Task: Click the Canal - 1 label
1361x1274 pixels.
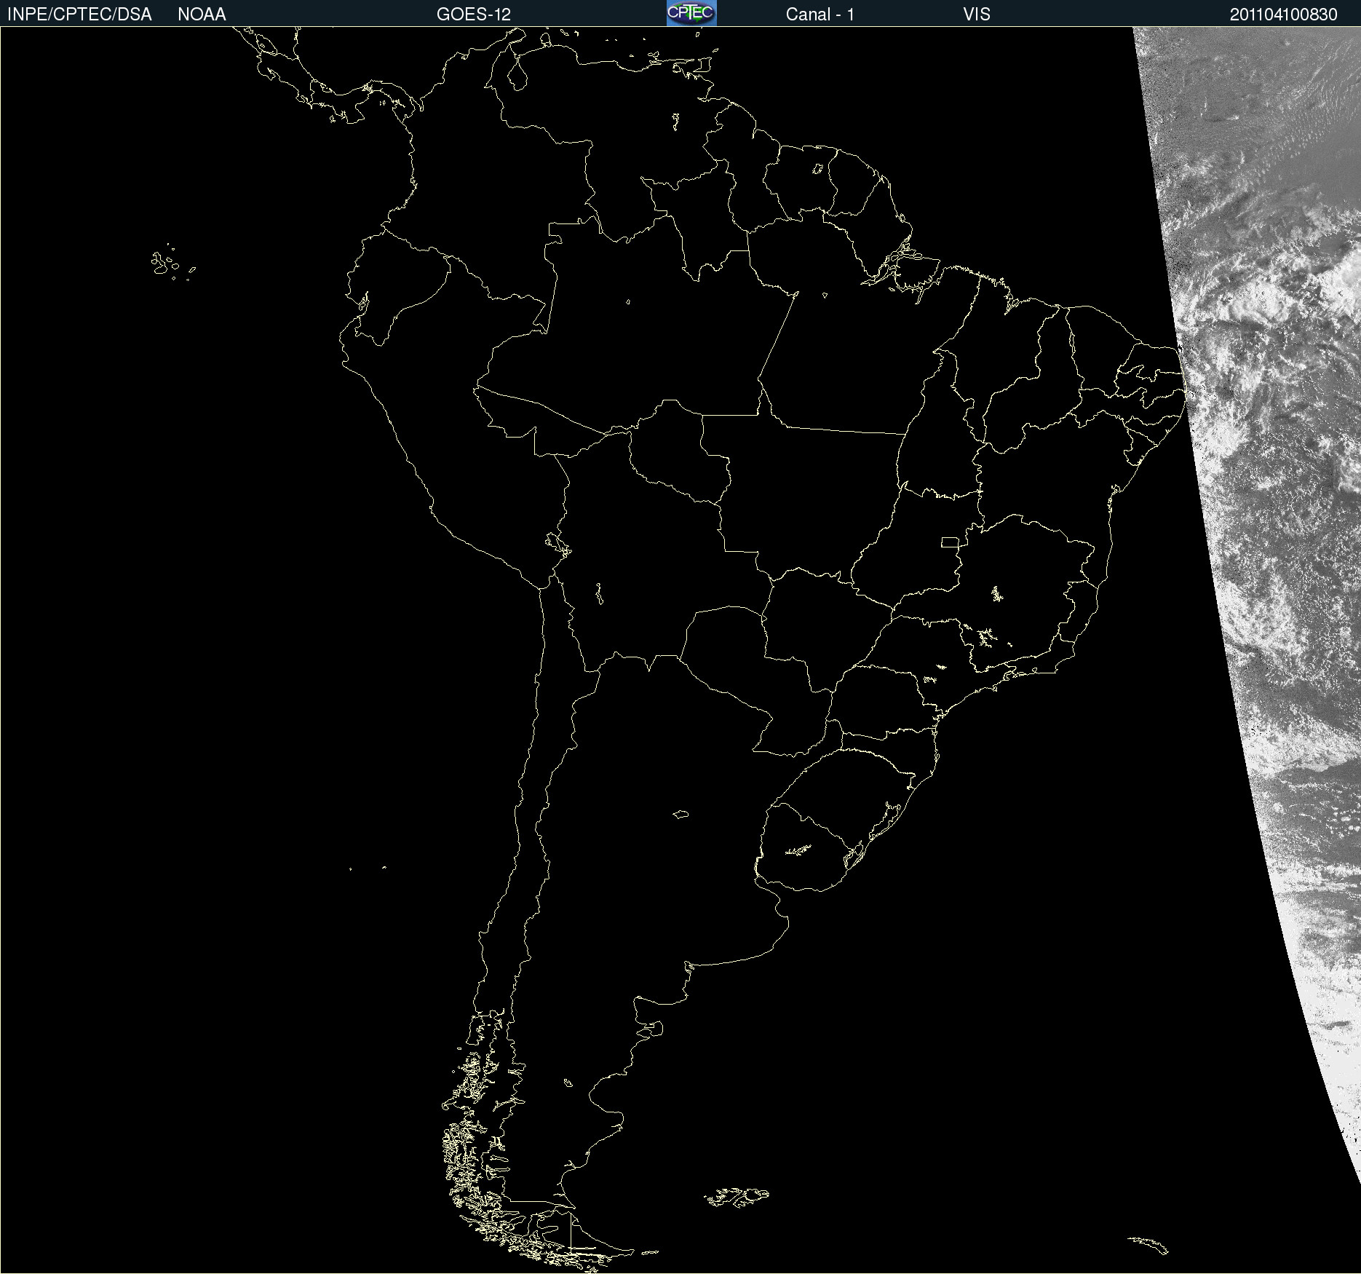Action: 820,15
